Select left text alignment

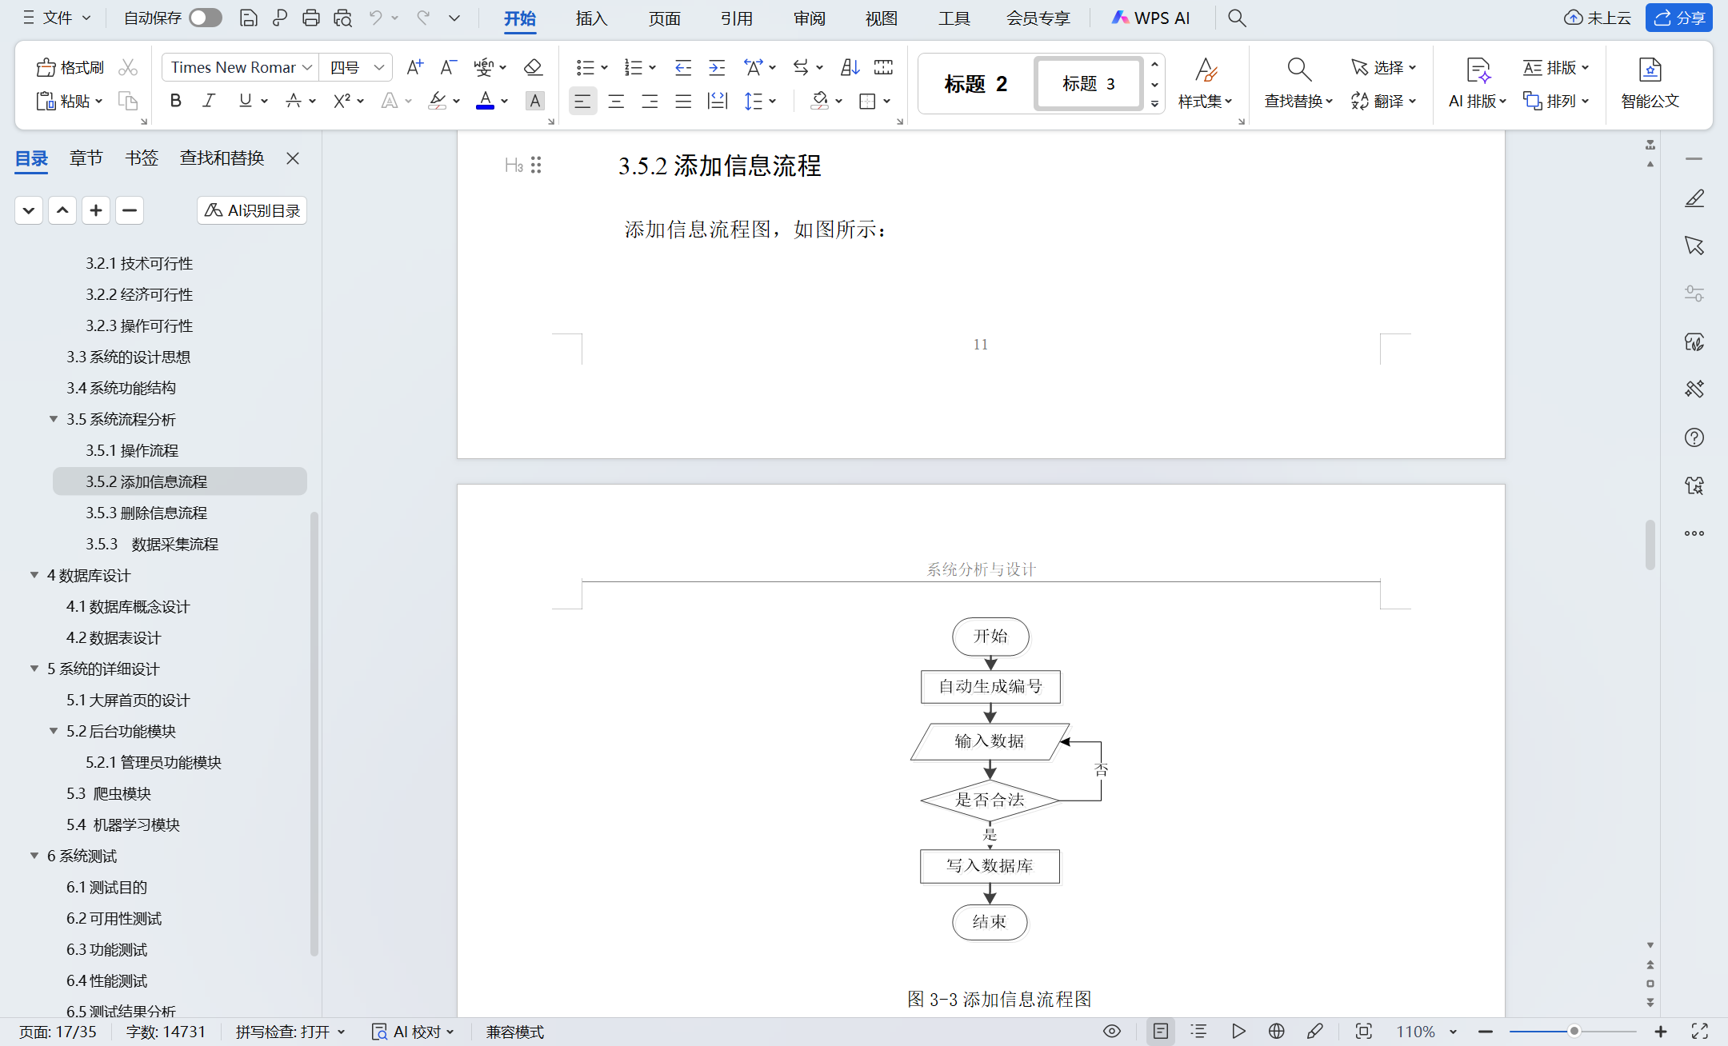pyautogui.click(x=582, y=101)
